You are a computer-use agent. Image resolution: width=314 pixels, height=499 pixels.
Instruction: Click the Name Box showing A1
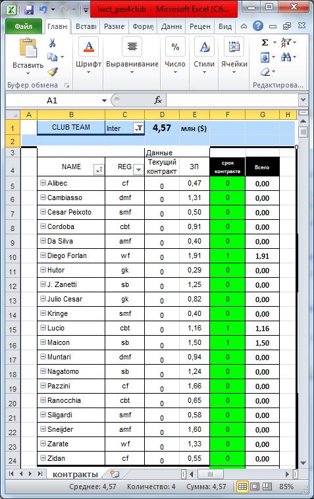tap(53, 101)
